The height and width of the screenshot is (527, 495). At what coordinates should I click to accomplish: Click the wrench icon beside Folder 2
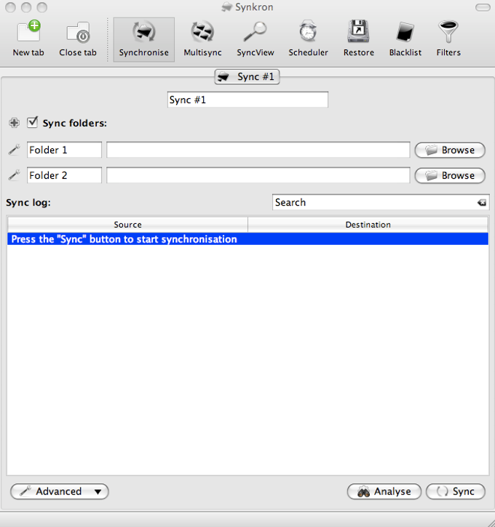(14, 175)
